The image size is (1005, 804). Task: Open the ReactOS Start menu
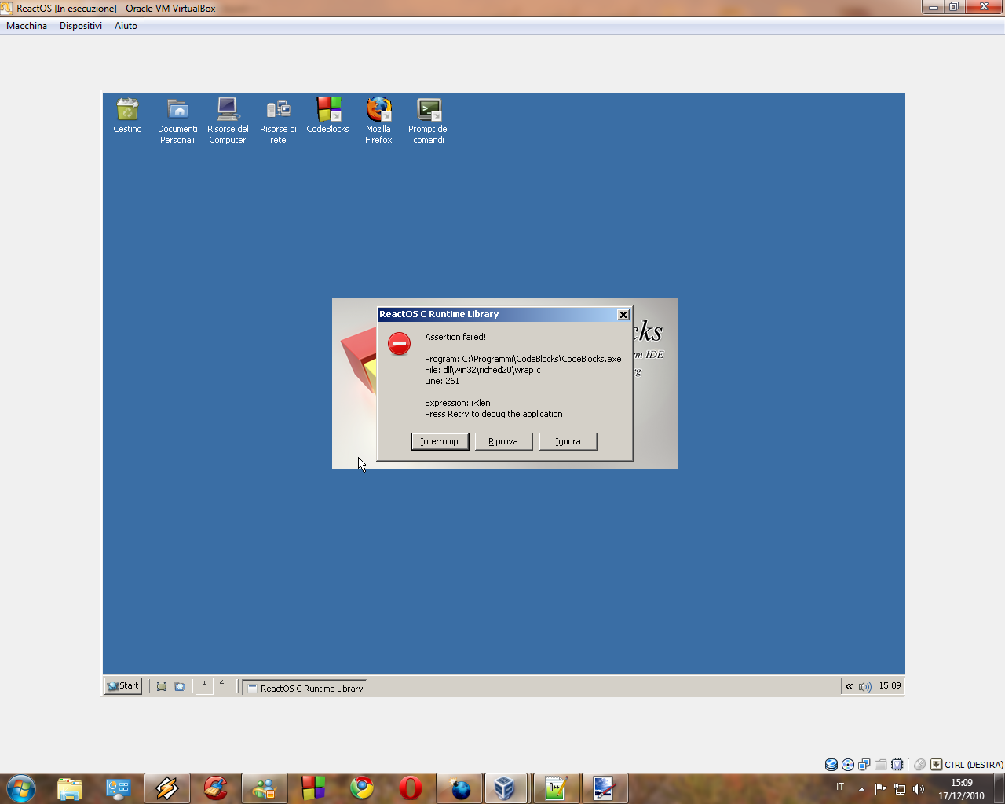click(123, 685)
